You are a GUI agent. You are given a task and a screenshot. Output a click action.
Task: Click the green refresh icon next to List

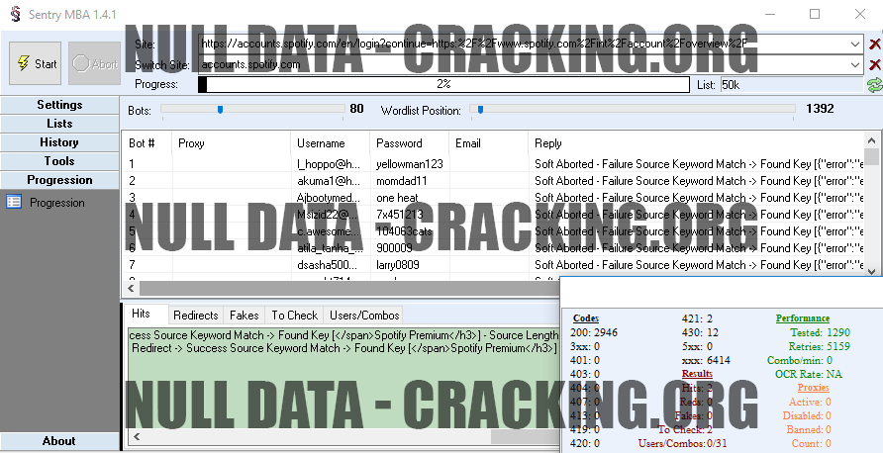[874, 85]
